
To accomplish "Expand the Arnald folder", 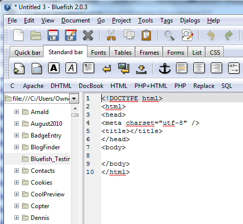I will click(16, 112).
